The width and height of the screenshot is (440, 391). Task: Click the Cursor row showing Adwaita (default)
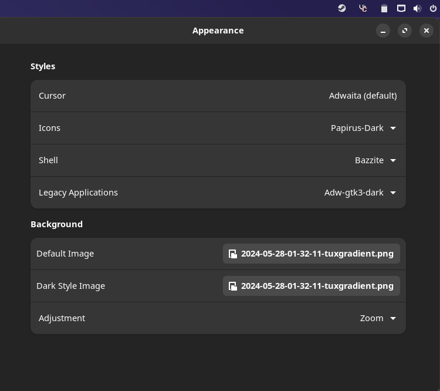[x=218, y=96]
